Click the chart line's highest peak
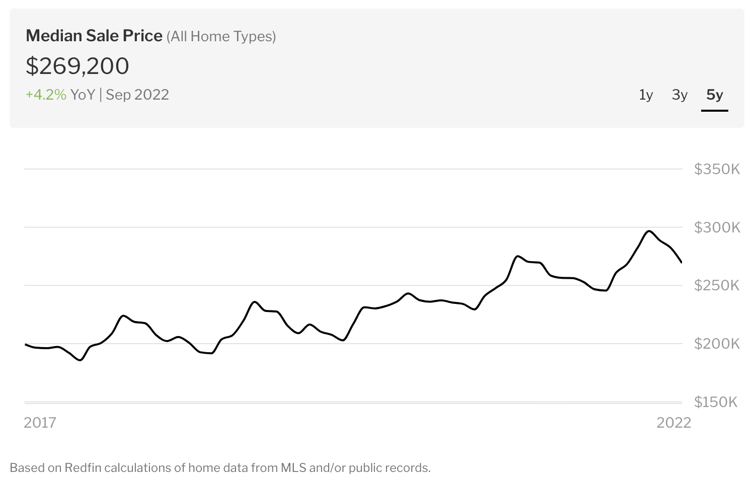The width and height of the screenshot is (756, 482). tap(649, 231)
